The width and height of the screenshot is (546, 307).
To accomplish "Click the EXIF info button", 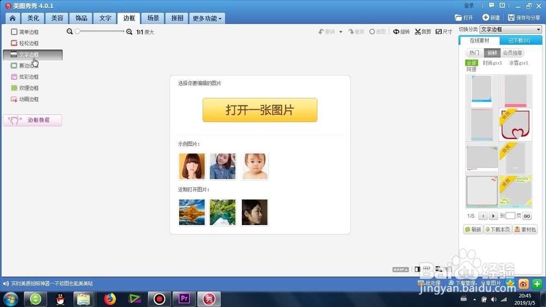I will click(400, 269).
